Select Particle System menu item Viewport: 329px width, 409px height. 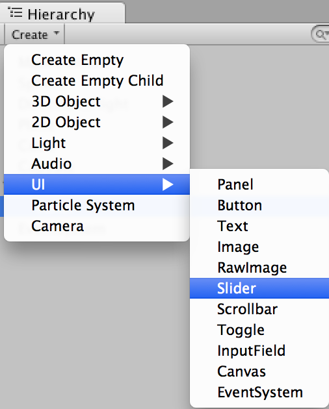97,205
